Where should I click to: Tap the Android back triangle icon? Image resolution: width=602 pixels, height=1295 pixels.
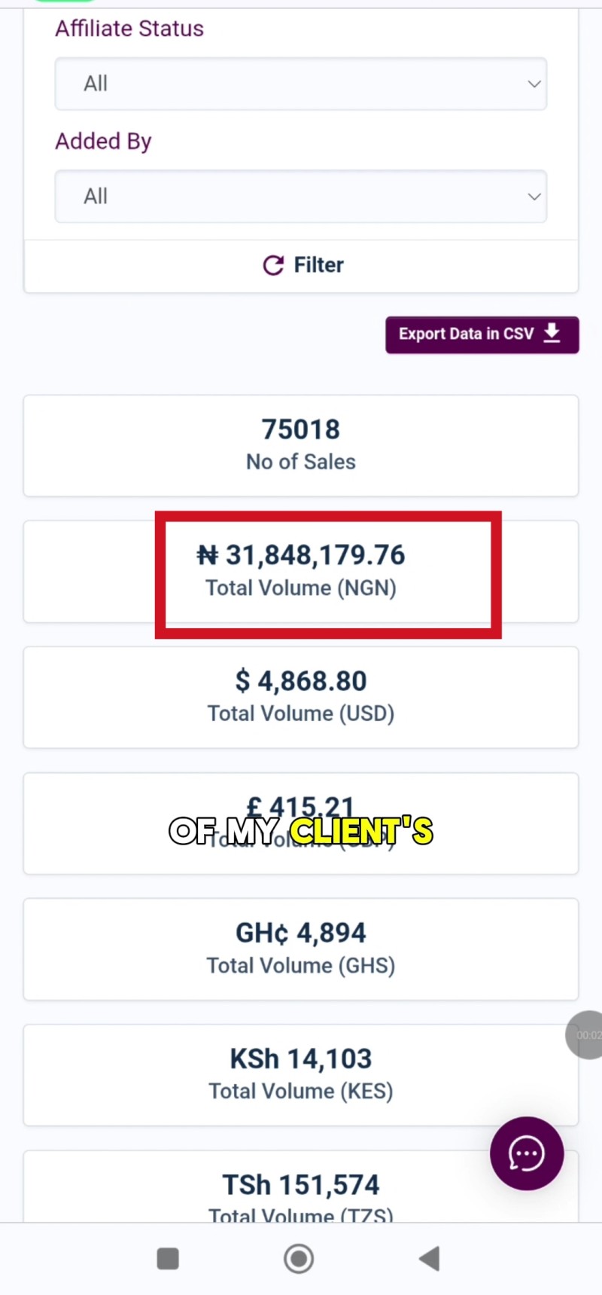tap(430, 1258)
